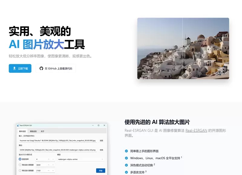This screenshot has height=175, width=242.
Task: Switch to the 高级设定 tab
Action: (x=33, y=131)
